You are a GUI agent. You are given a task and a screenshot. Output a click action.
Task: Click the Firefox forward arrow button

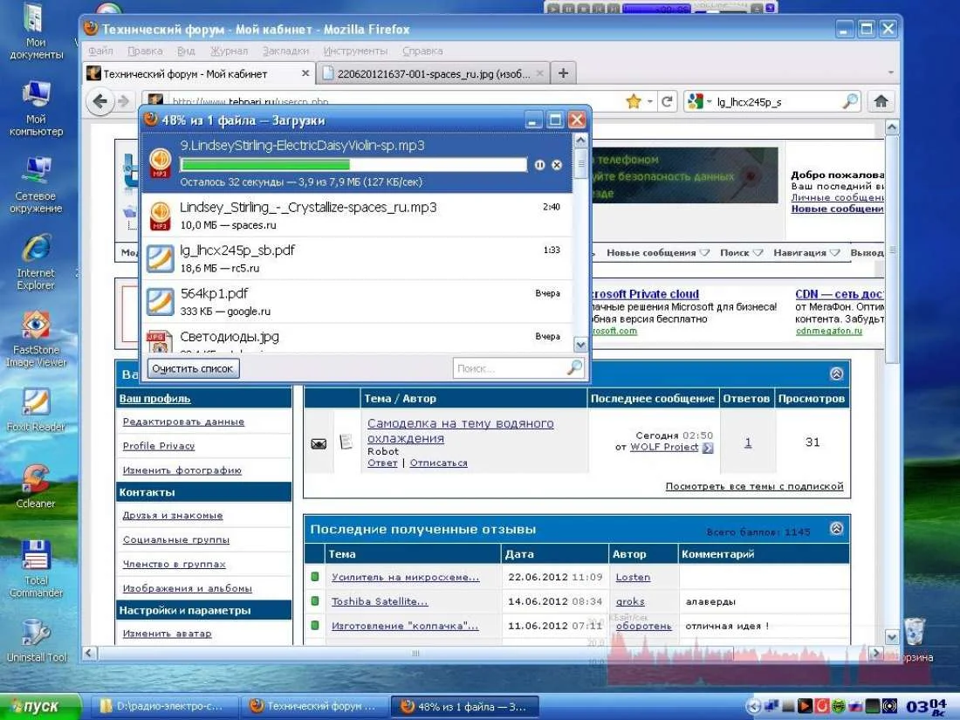coord(124,101)
